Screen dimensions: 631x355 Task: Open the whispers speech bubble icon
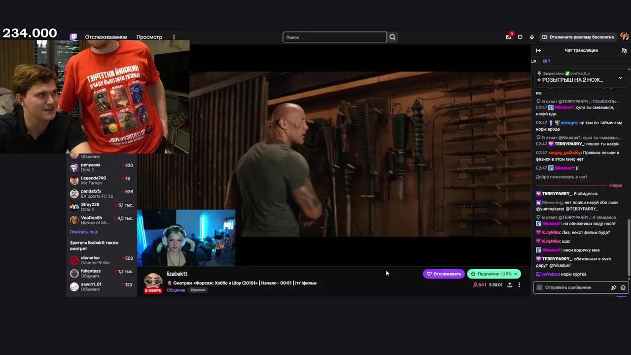pyautogui.click(x=520, y=37)
